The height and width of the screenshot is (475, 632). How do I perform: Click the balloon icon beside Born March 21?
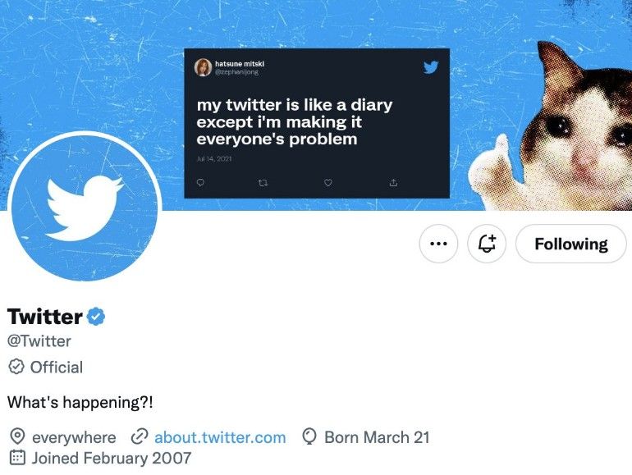(x=309, y=437)
